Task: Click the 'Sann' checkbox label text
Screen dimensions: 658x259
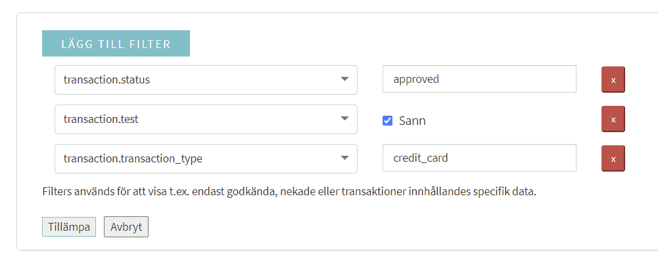Action: [x=412, y=121]
